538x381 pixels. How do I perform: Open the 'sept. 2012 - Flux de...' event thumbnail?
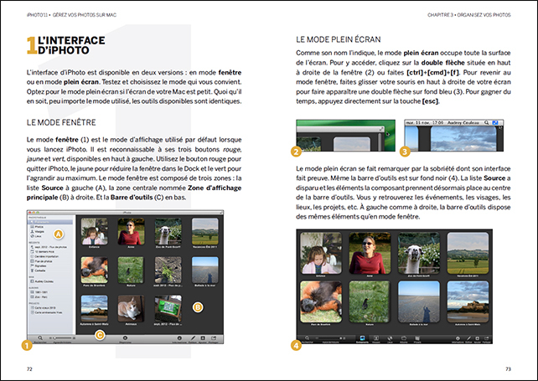168,309
